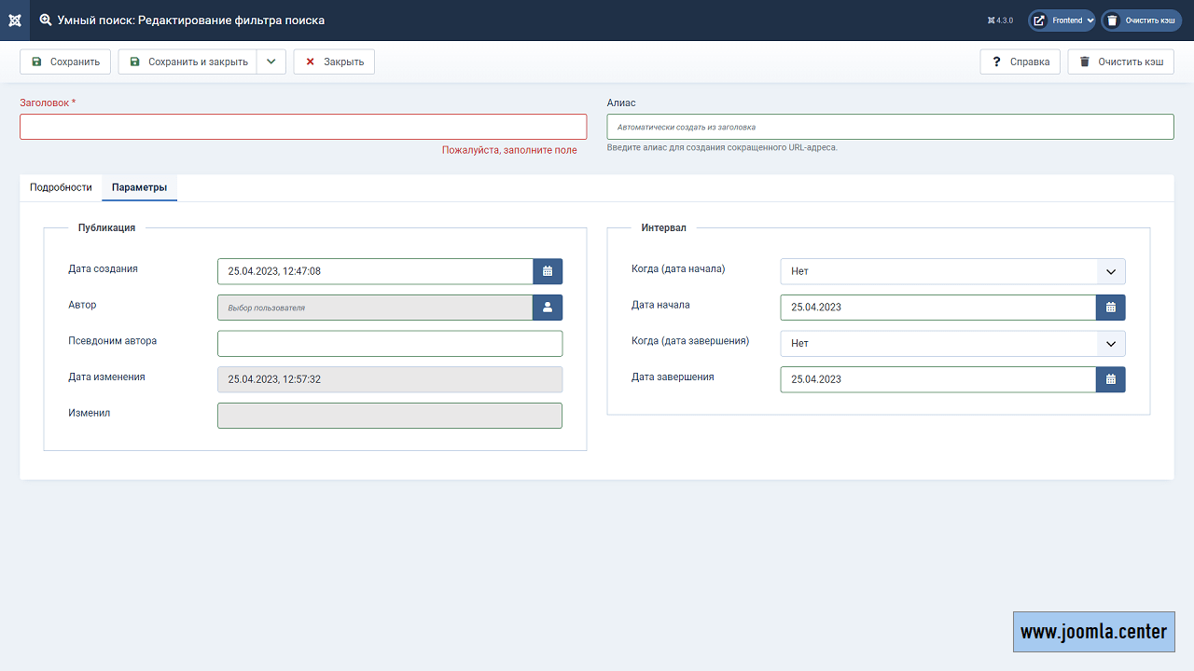Click into the Псевдоним автора field
This screenshot has width=1194, height=671.
coord(390,344)
